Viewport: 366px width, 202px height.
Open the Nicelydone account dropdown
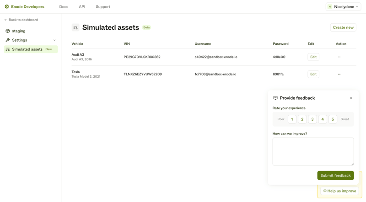(343, 7)
